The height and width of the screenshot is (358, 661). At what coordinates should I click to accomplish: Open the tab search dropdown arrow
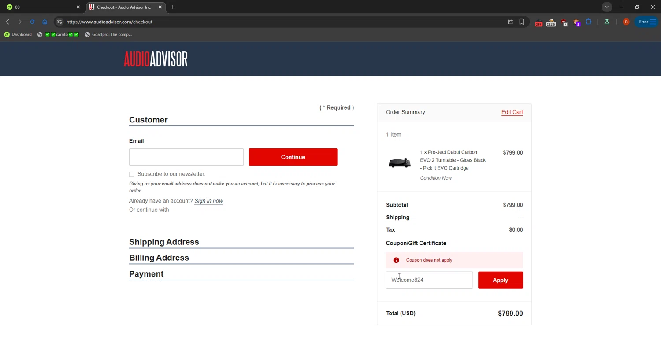coord(607,7)
